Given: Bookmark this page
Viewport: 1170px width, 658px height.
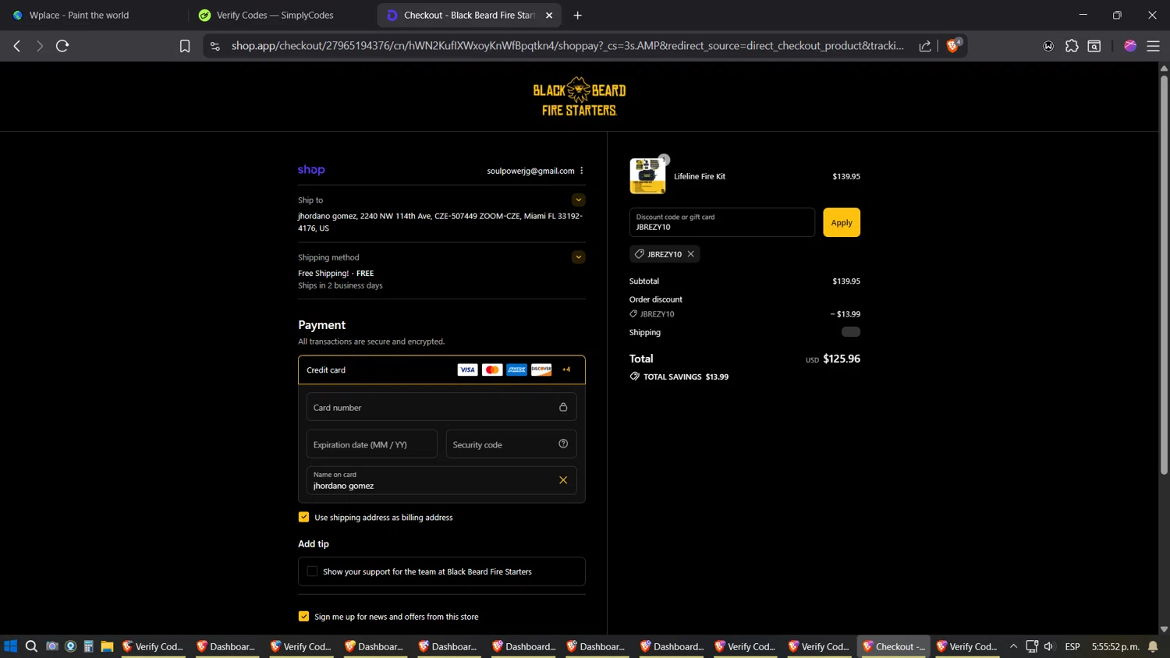Looking at the screenshot, I should (185, 46).
